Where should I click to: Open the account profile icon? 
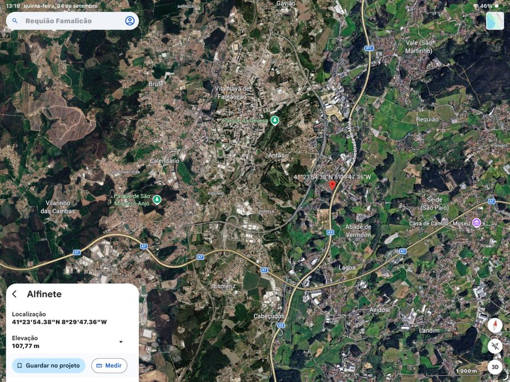click(x=130, y=21)
